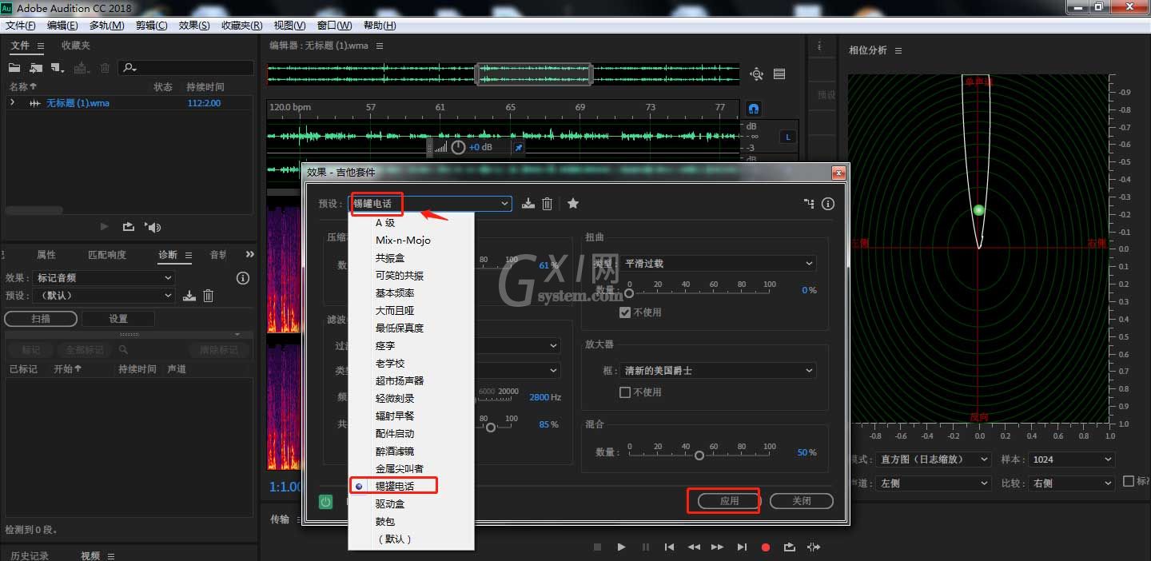The width and height of the screenshot is (1151, 561).
Task: Click the 混合 数量 slider handle
Action: (699, 456)
